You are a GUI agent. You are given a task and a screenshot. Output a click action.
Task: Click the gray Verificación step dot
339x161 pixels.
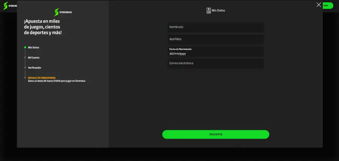pyautogui.click(x=25, y=68)
